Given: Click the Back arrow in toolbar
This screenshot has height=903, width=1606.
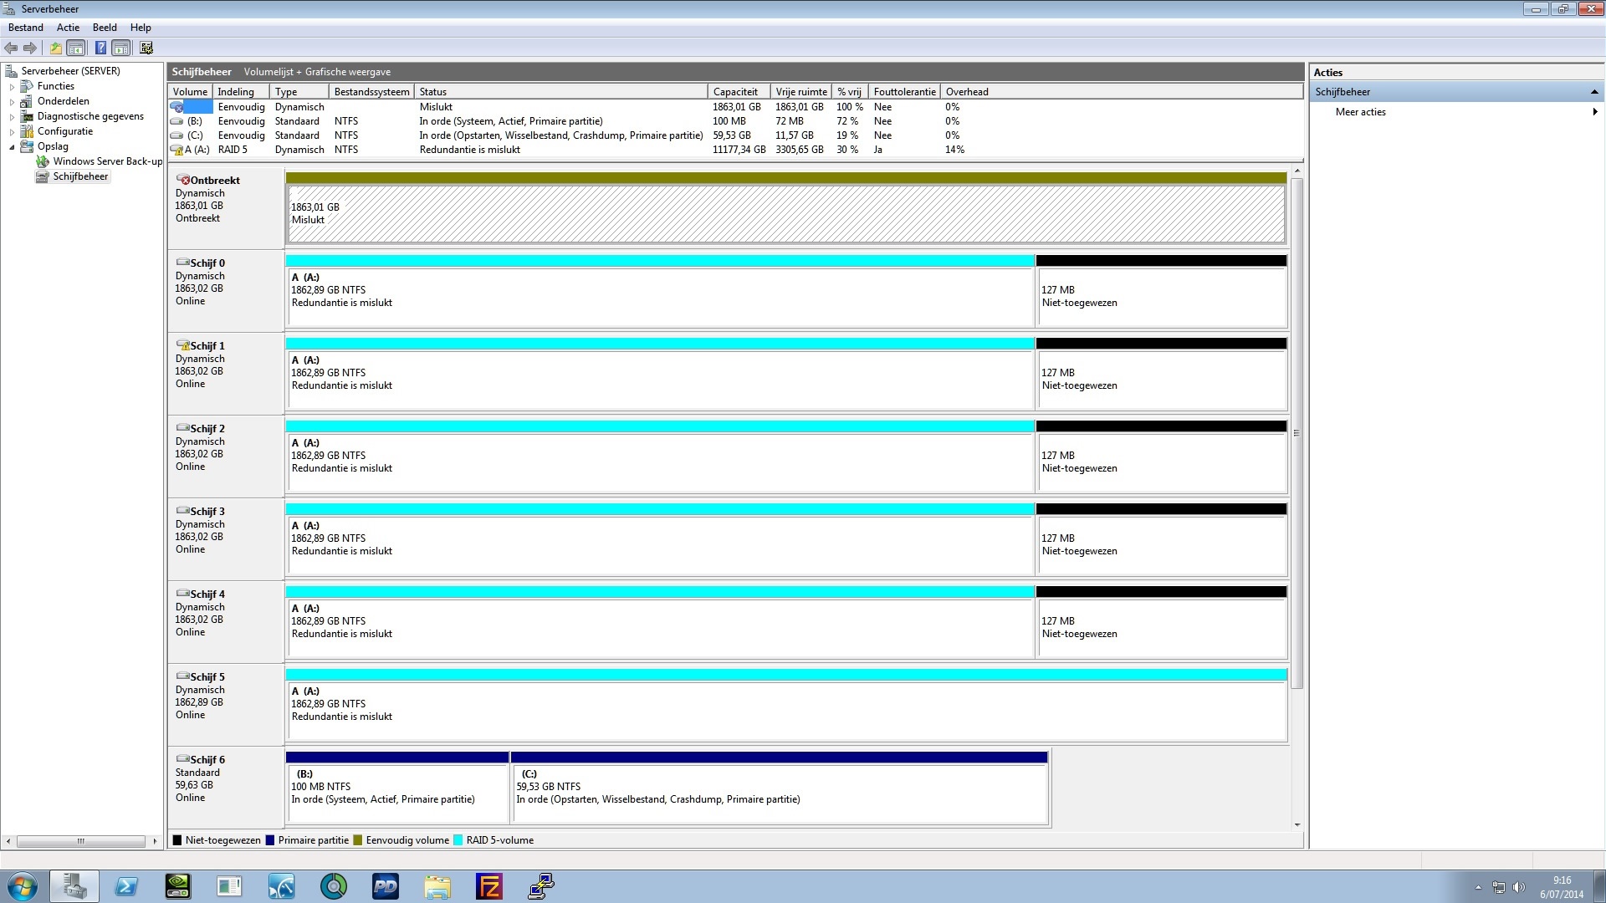Looking at the screenshot, I should coord(11,48).
